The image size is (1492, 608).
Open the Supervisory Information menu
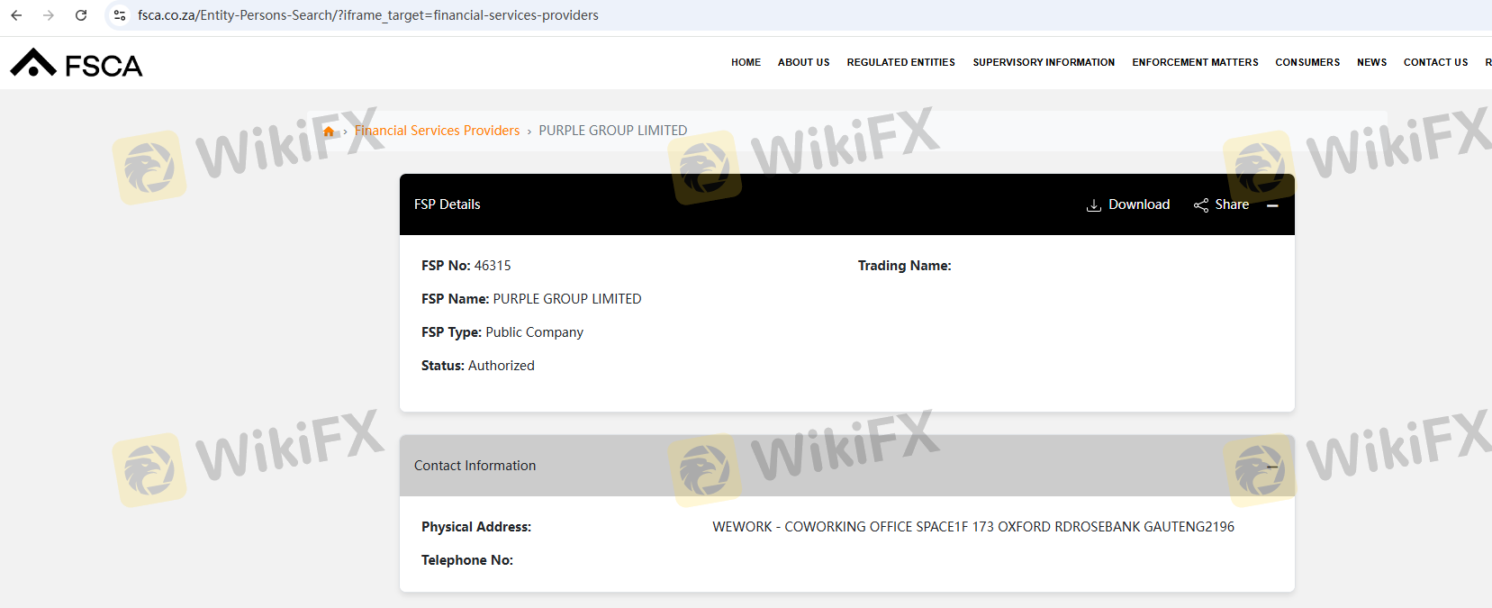click(x=1044, y=62)
